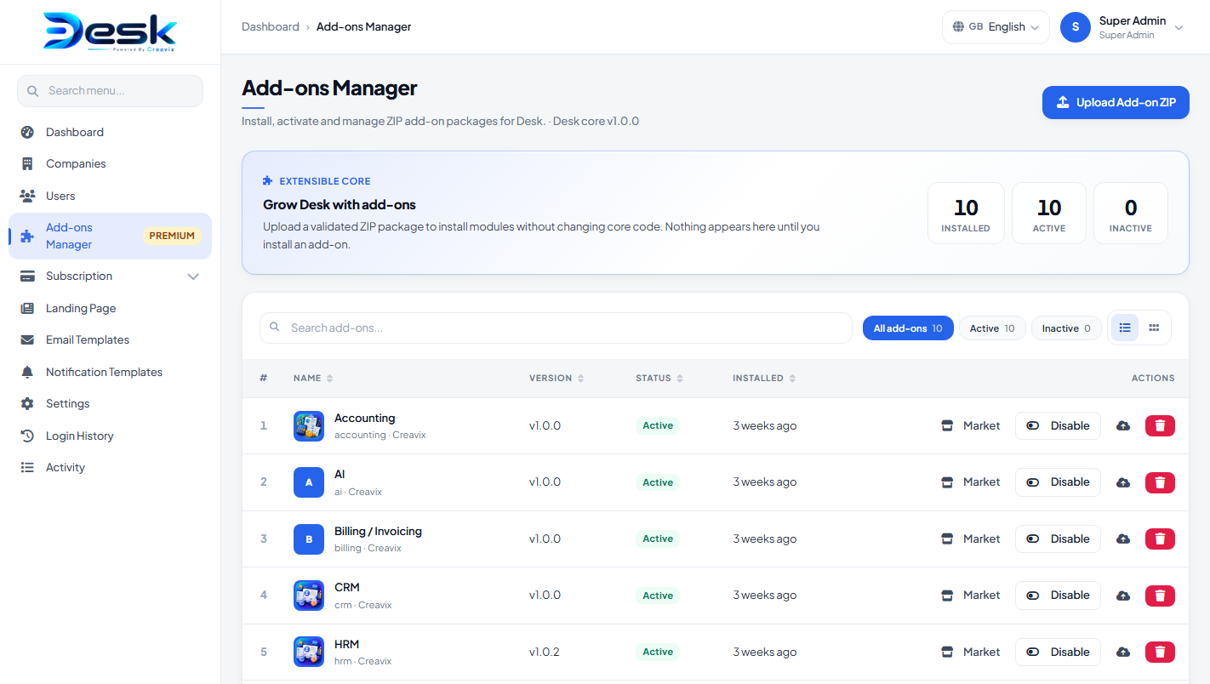Click upload-update icon for Accounting
Viewport: 1210px width, 684px height.
pyautogui.click(x=1123, y=425)
